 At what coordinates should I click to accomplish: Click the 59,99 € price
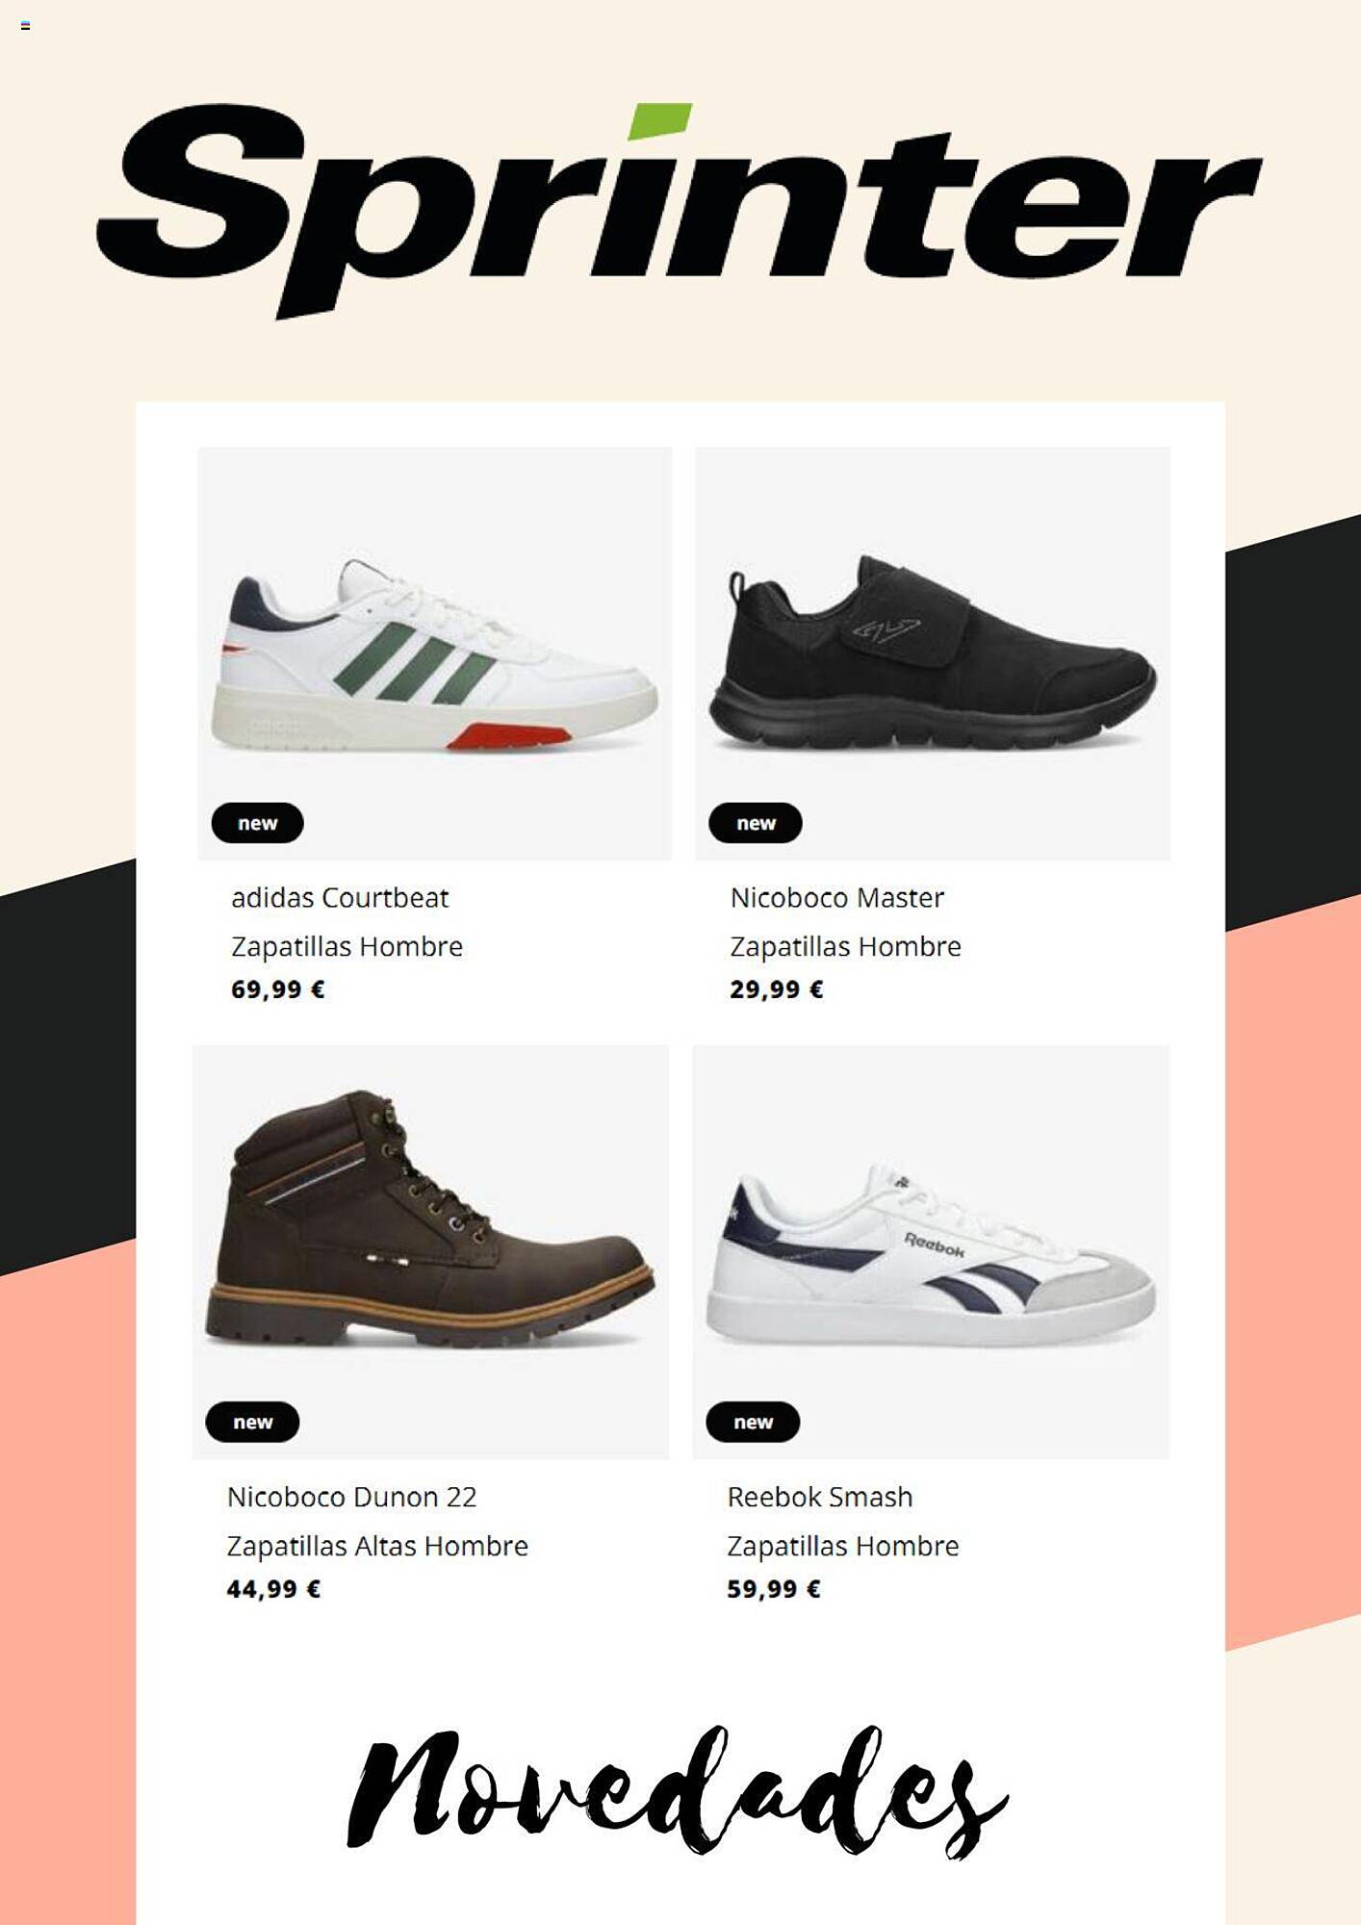pyautogui.click(x=773, y=1588)
